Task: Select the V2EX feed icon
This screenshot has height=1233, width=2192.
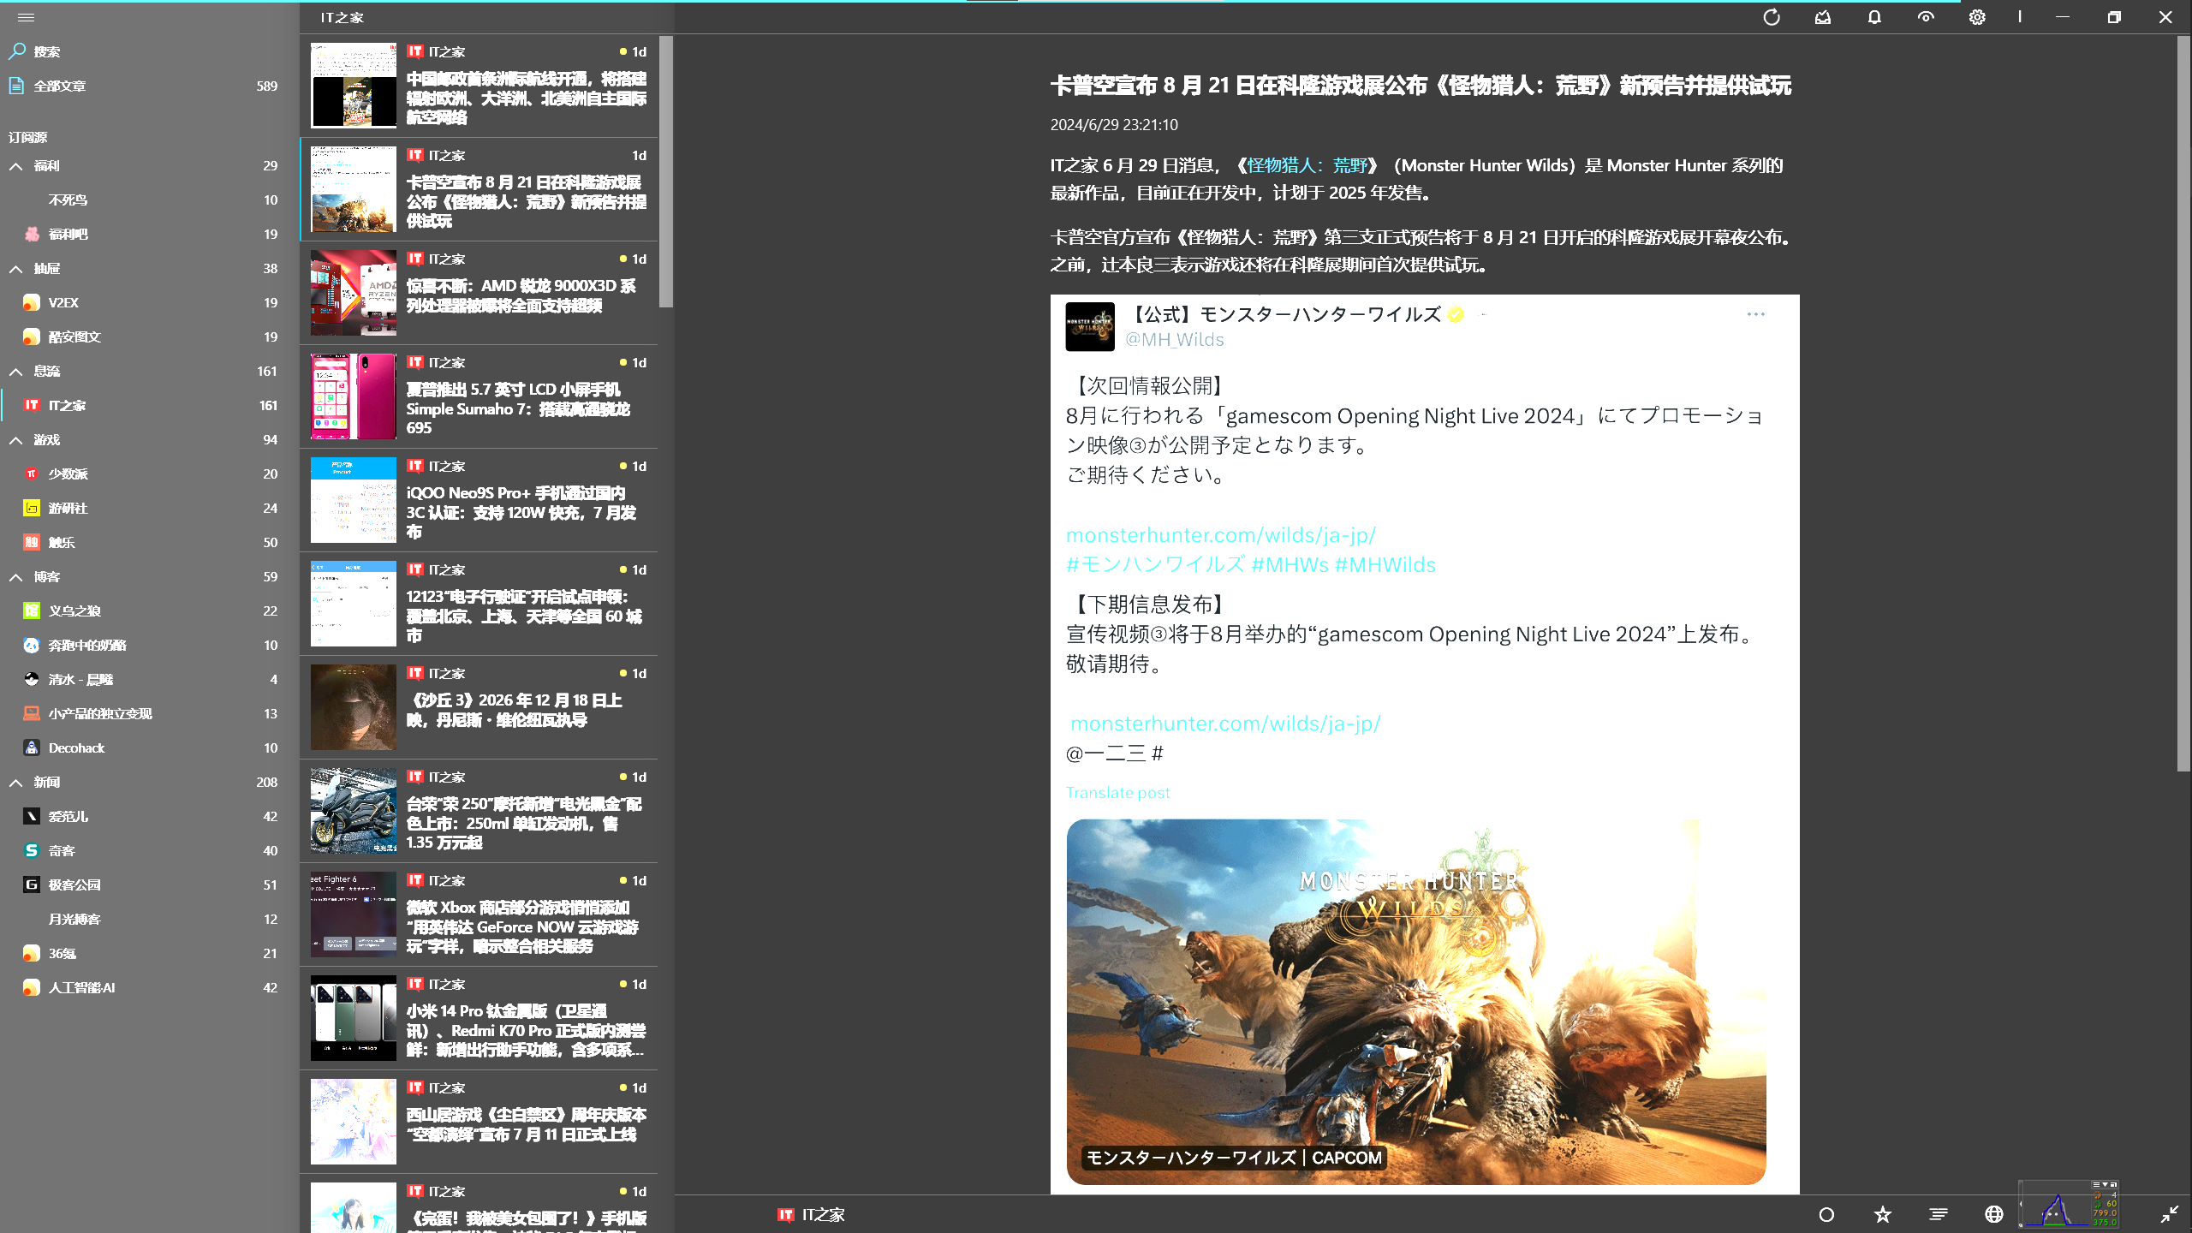Action: pyautogui.click(x=32, y=303)
